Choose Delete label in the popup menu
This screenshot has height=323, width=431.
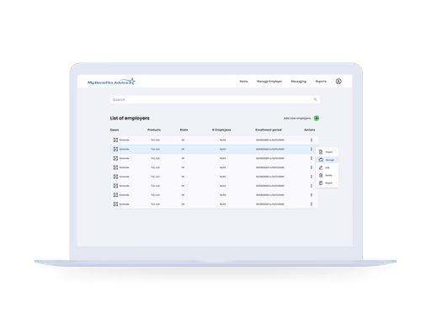(x=328, y=176)
